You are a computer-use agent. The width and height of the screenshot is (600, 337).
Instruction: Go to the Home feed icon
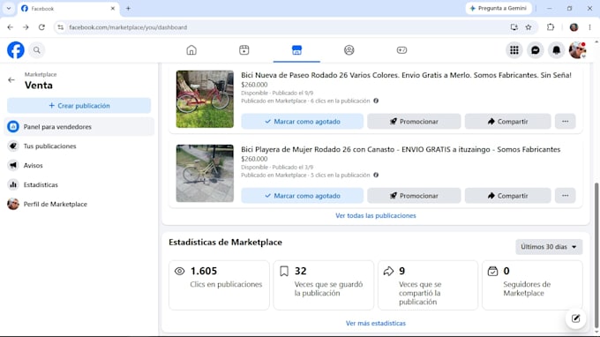tap(191, 50)
